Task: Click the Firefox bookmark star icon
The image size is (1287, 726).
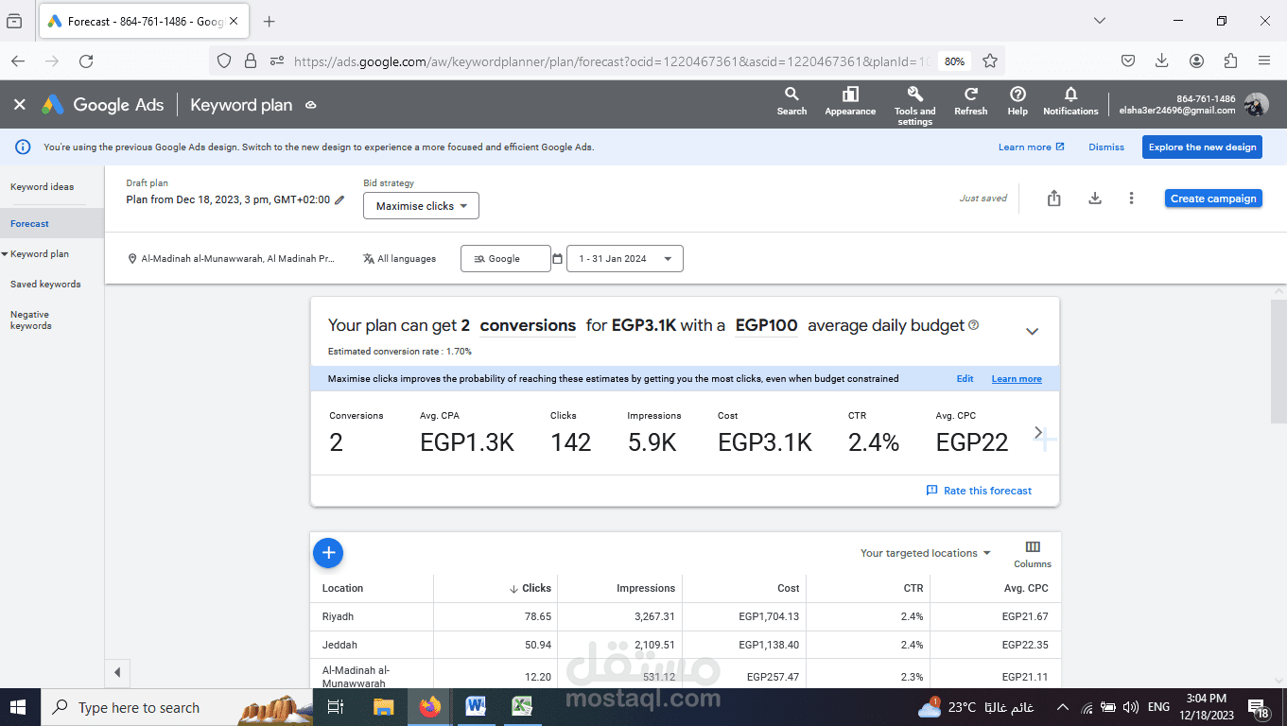Action: tap(990, 60)
